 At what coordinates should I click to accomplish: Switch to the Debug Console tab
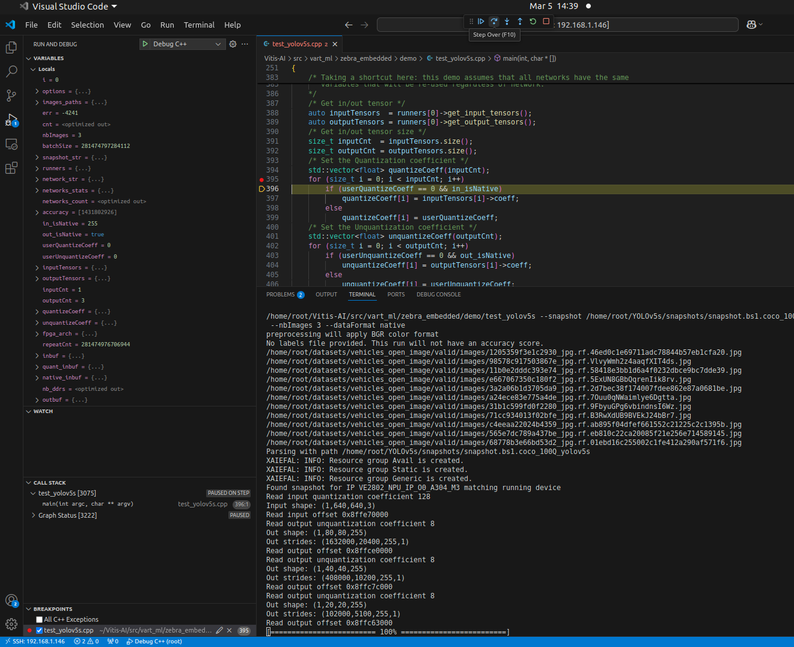(x=438, y=295)
